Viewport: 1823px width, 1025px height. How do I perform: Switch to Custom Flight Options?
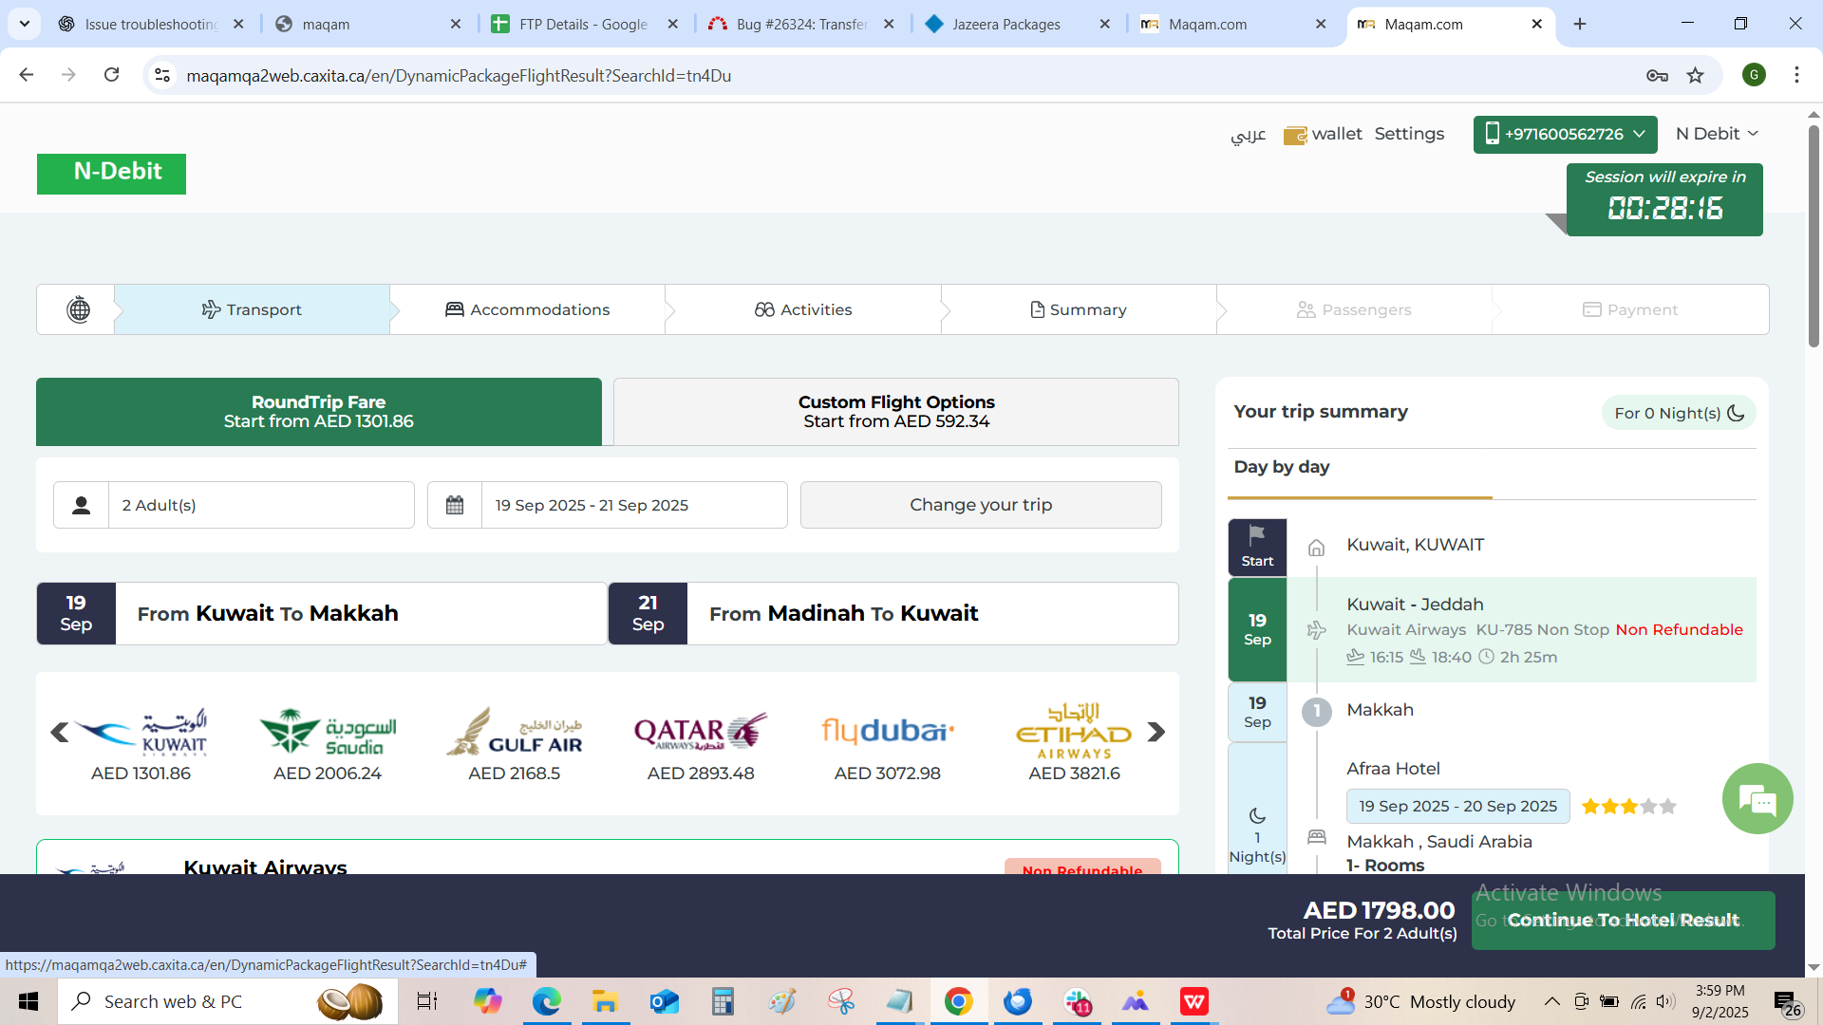coord(895,412)
